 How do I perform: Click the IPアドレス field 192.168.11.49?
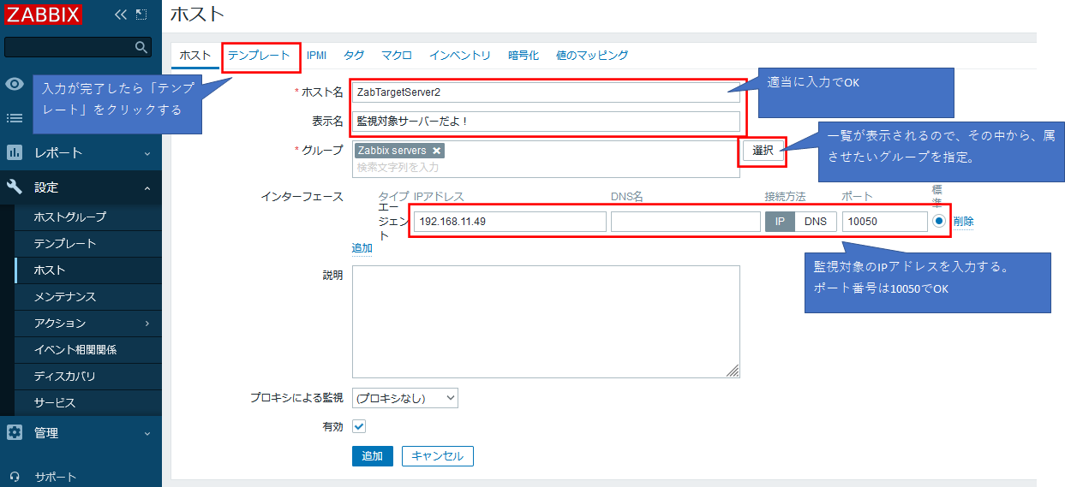510,222
